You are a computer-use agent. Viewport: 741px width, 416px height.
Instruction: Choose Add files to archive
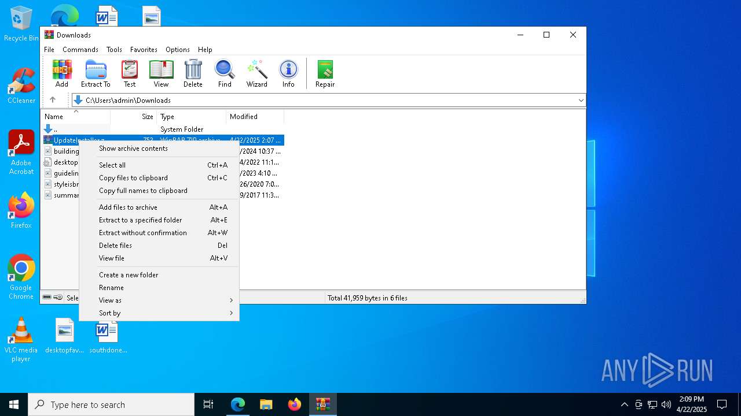[x=159, y=207]
